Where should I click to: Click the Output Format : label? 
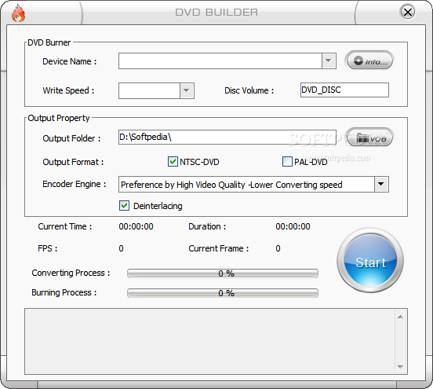[x=73, y=162]
